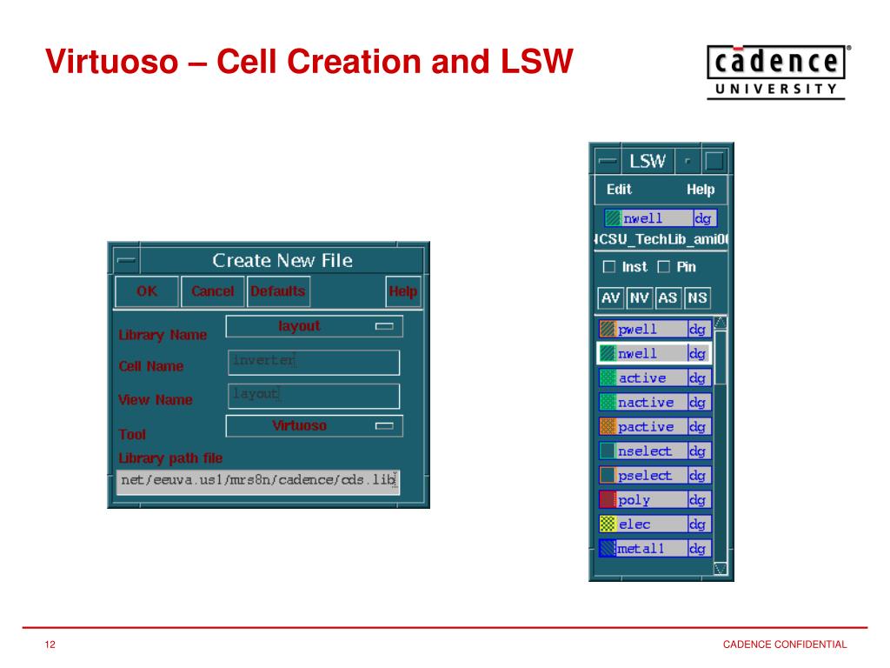Click dg purpose of pactive row
890x668 pixels.
tap(698, 426)
